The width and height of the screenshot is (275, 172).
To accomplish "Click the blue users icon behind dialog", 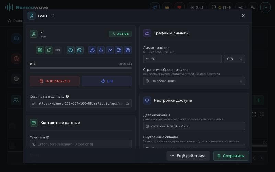I will 16,38.
